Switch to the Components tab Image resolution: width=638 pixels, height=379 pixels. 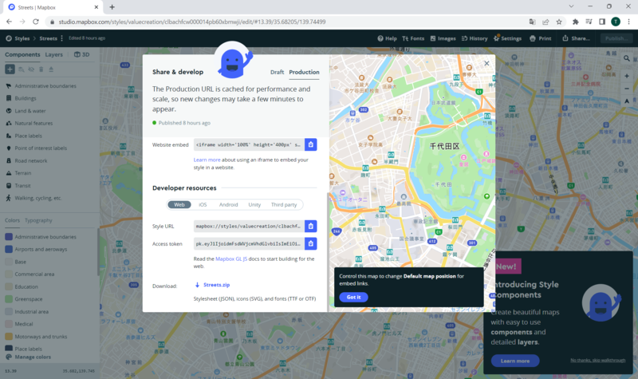point(22,54)
